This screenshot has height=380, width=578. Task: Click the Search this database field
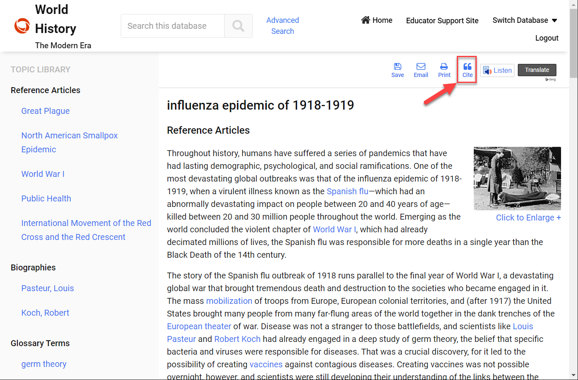coord(172,26)
